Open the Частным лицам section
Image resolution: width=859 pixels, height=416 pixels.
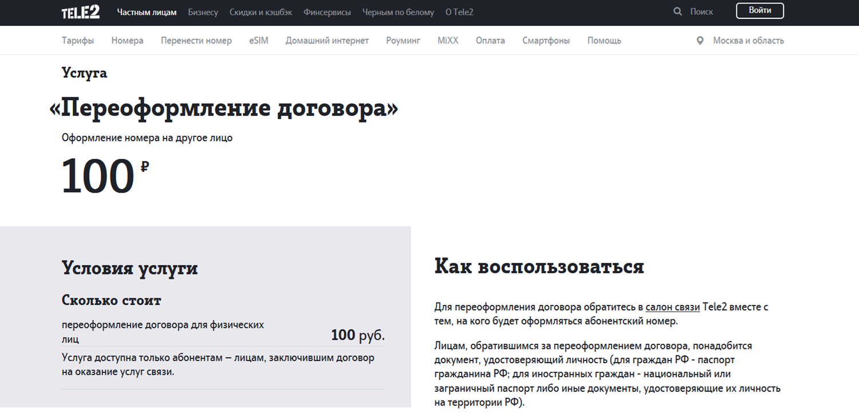[x=147, y=12]
